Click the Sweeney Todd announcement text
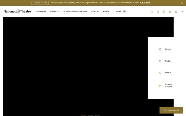This screenshot has width=186, height=116. click(x=94, y=3)
